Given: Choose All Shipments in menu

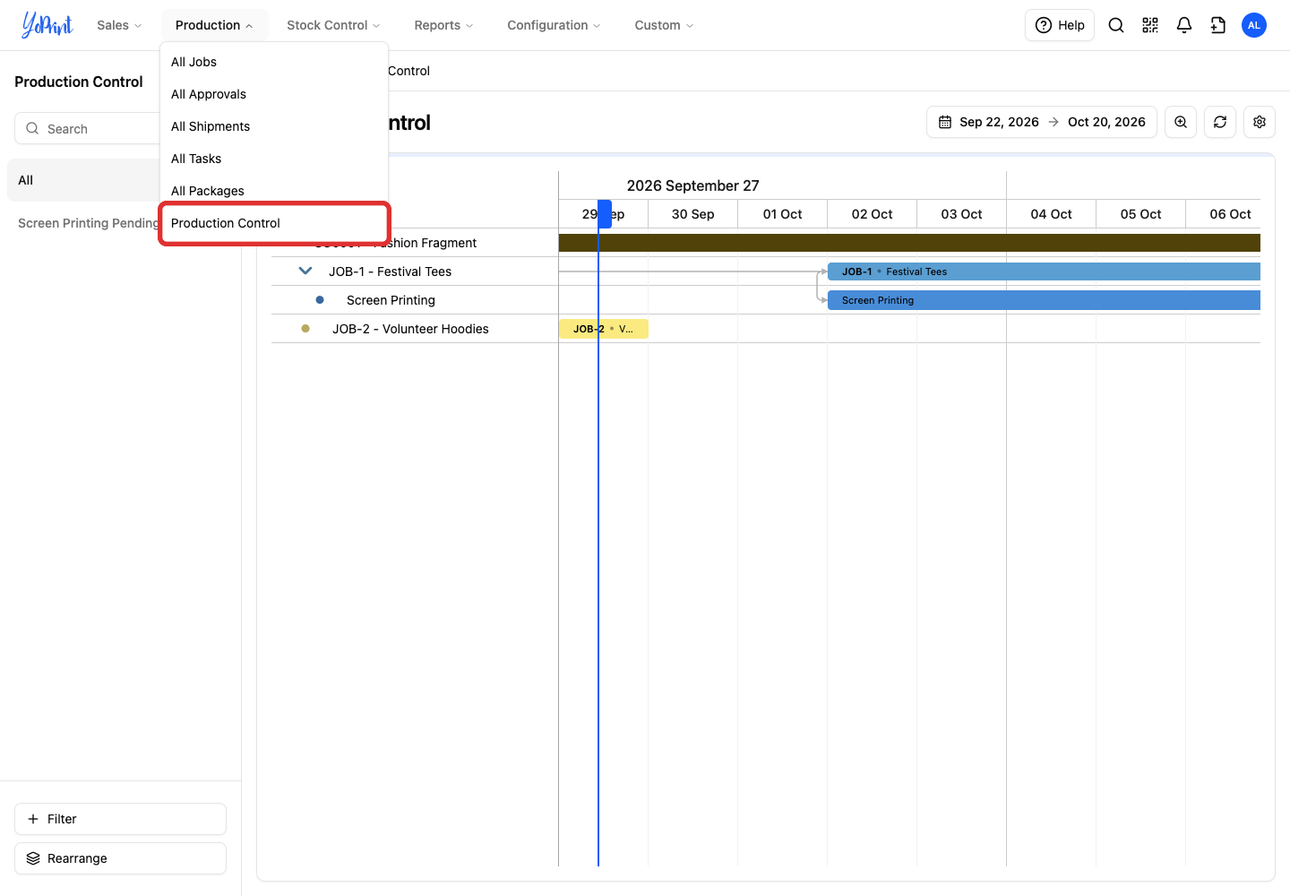Looking at the screenshot, I should [274, 126].
